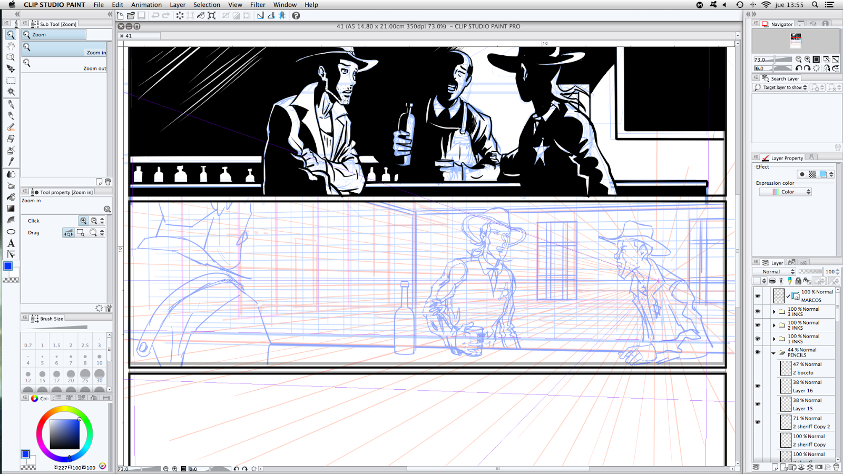Image resolution: width=843 pixels, height=474 pixels.
Task: Select brush size 10
Action: click(x=99, y=360)
